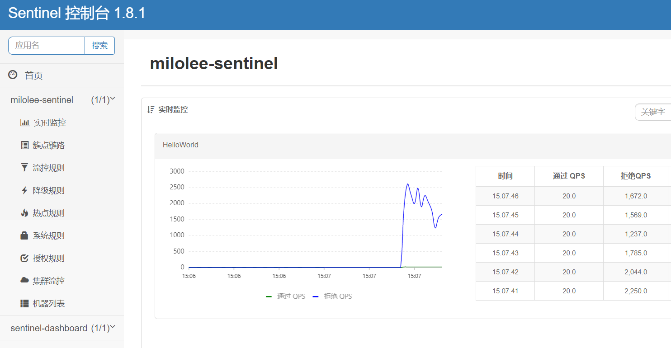
Task: Toggle sorting via the 实时监控 sort icon
Action: tap(150, 109)
